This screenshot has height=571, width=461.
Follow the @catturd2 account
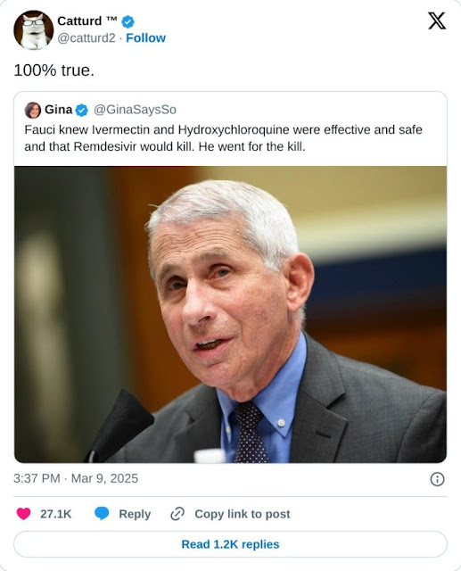[x=145, y=37]
